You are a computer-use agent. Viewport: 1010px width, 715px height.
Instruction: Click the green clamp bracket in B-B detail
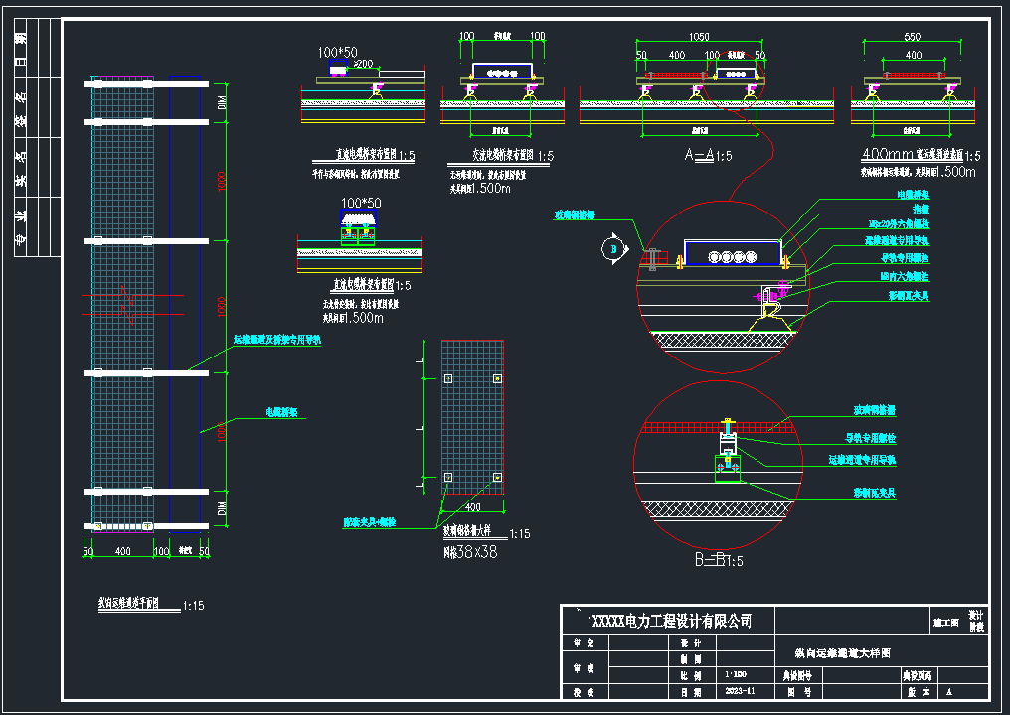pos(729,466)
